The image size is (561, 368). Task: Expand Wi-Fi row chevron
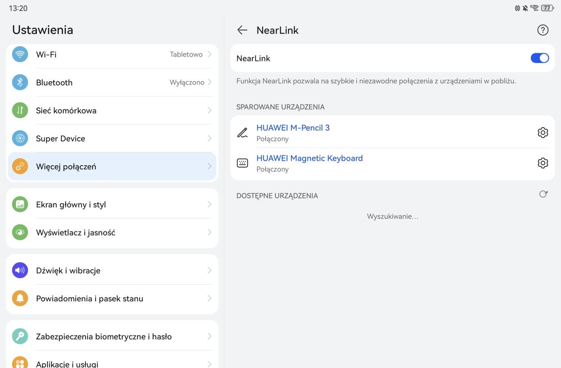click(x=210, y=54)
